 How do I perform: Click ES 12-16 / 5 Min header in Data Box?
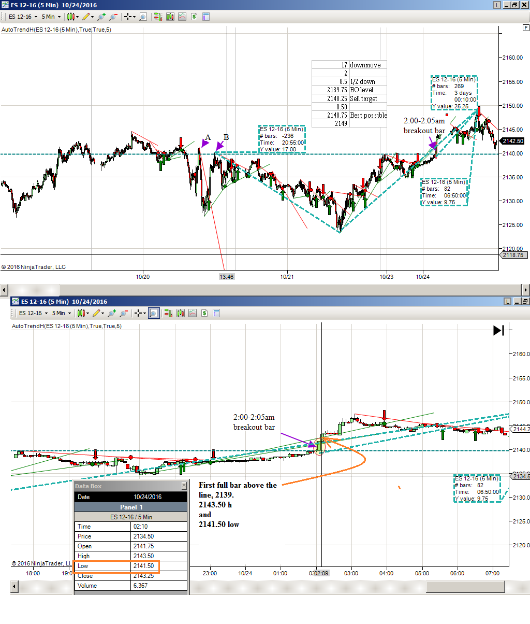(131, 517)
